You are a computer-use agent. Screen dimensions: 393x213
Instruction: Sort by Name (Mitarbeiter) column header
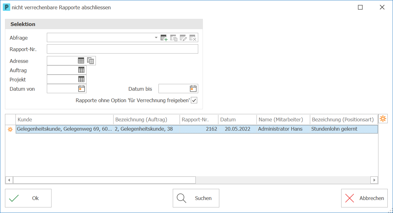pyautogui.click(x=284, y=120)
